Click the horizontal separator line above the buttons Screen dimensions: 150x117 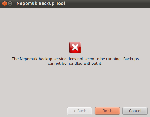tap(75, 103)
